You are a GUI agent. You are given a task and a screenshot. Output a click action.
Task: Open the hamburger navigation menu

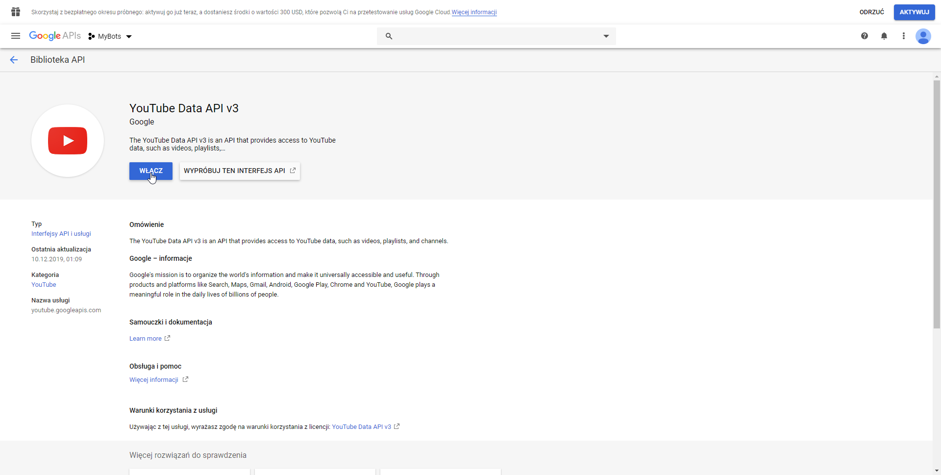[x=16, y=36]
